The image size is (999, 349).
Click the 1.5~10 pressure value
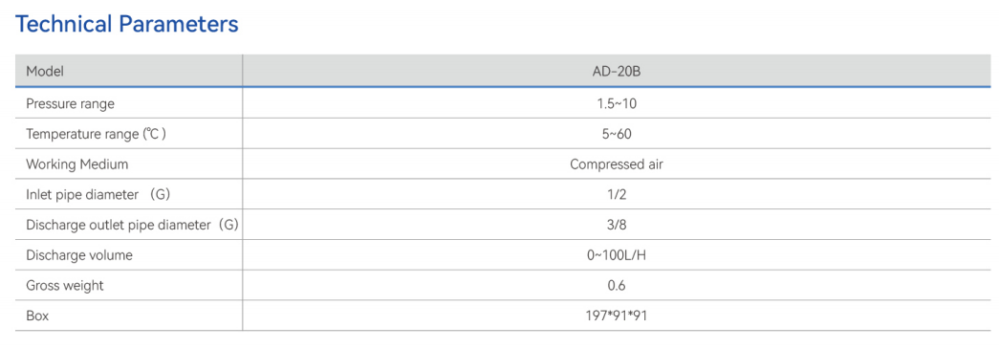616,103
